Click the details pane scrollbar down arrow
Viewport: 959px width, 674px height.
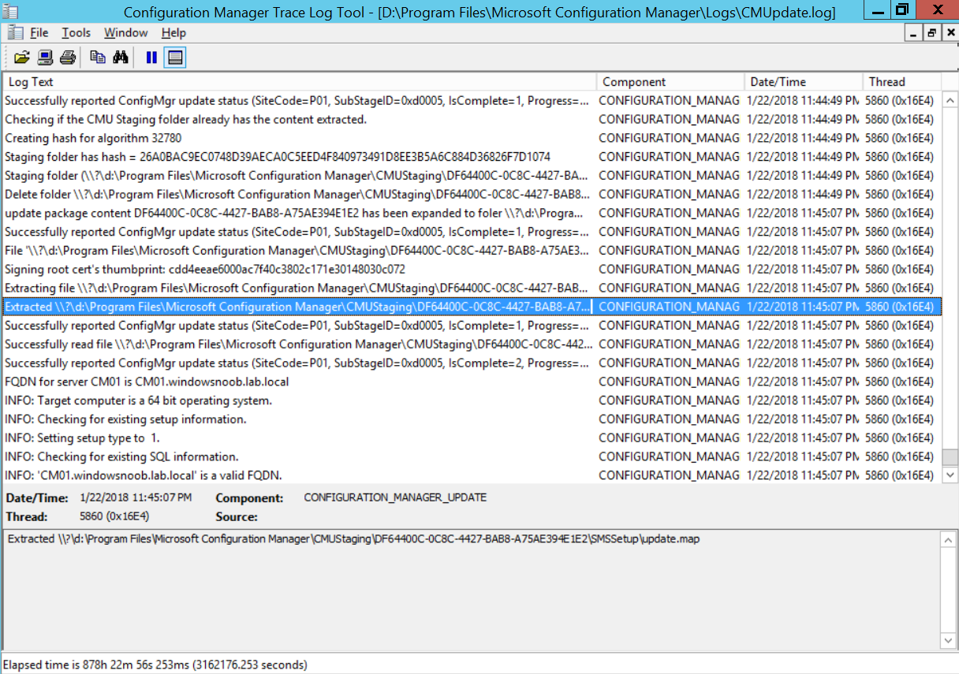point(949,640)
